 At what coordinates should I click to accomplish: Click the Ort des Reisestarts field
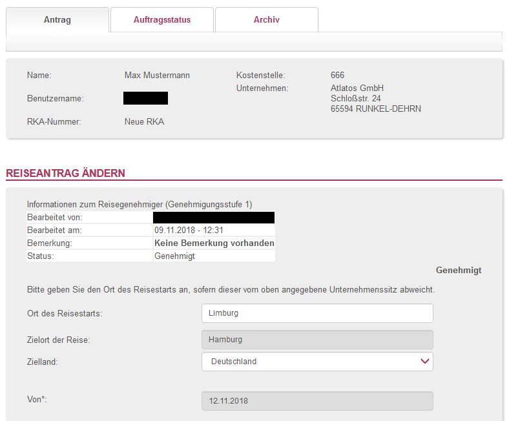(317, 313)
